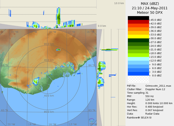Click the 18 °W longitude label at top
This screenshot has width=174, height=126.
[x=53, y=32]
